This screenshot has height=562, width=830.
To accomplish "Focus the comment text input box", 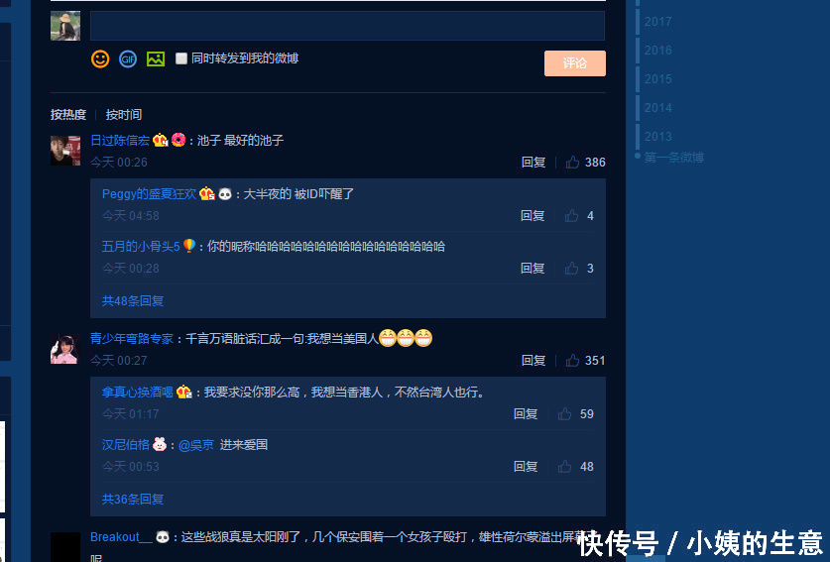I will point(347,26).
